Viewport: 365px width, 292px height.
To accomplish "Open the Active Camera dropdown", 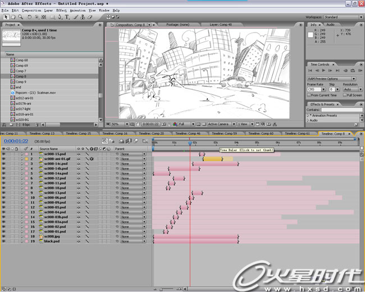I will (222, 124).
